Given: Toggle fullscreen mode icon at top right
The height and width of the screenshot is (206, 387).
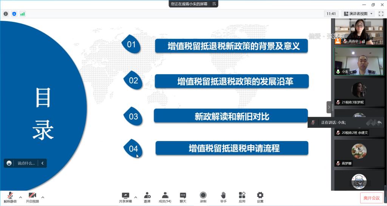Looking at the screenshot, I should click(x=381, y=14).
